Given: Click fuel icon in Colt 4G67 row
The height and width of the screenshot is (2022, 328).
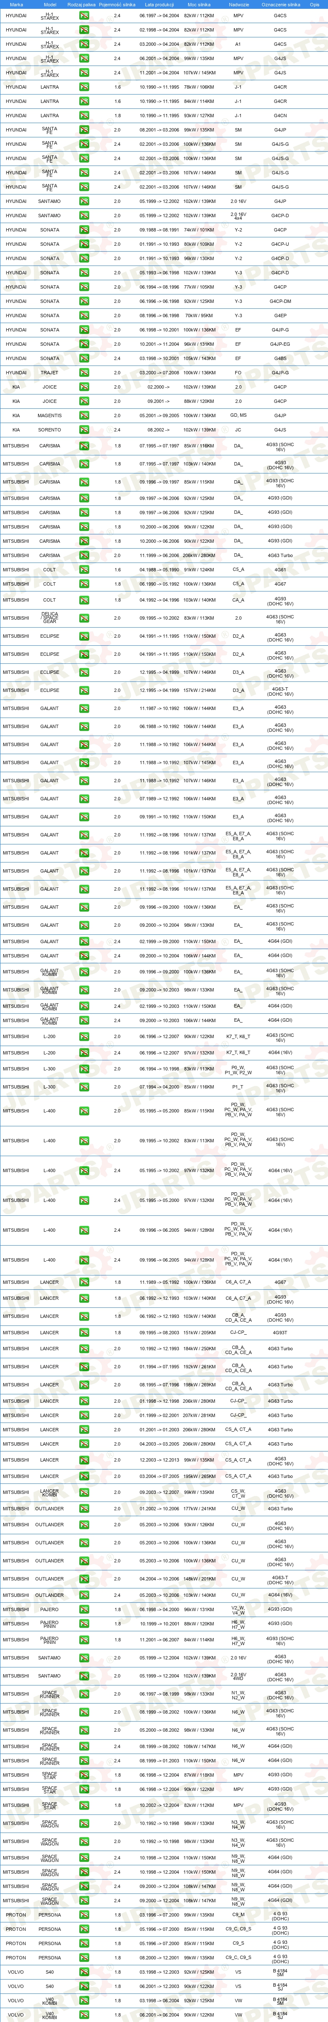Looking at the screenshot, I should [84, 584].
